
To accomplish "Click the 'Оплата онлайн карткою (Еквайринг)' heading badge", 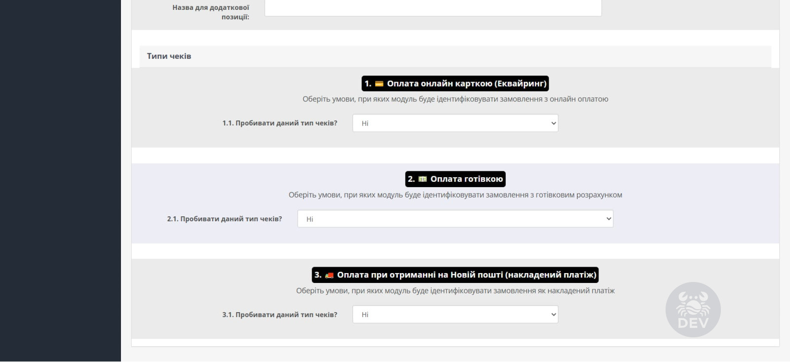I will tap(455, 83).
